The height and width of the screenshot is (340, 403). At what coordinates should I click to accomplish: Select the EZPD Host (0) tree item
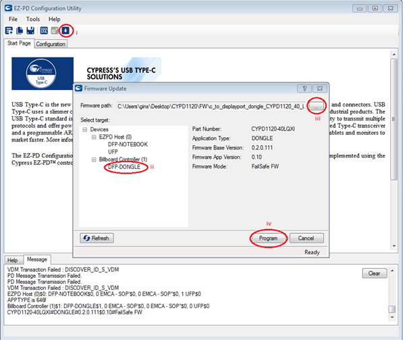pos(115,137)
